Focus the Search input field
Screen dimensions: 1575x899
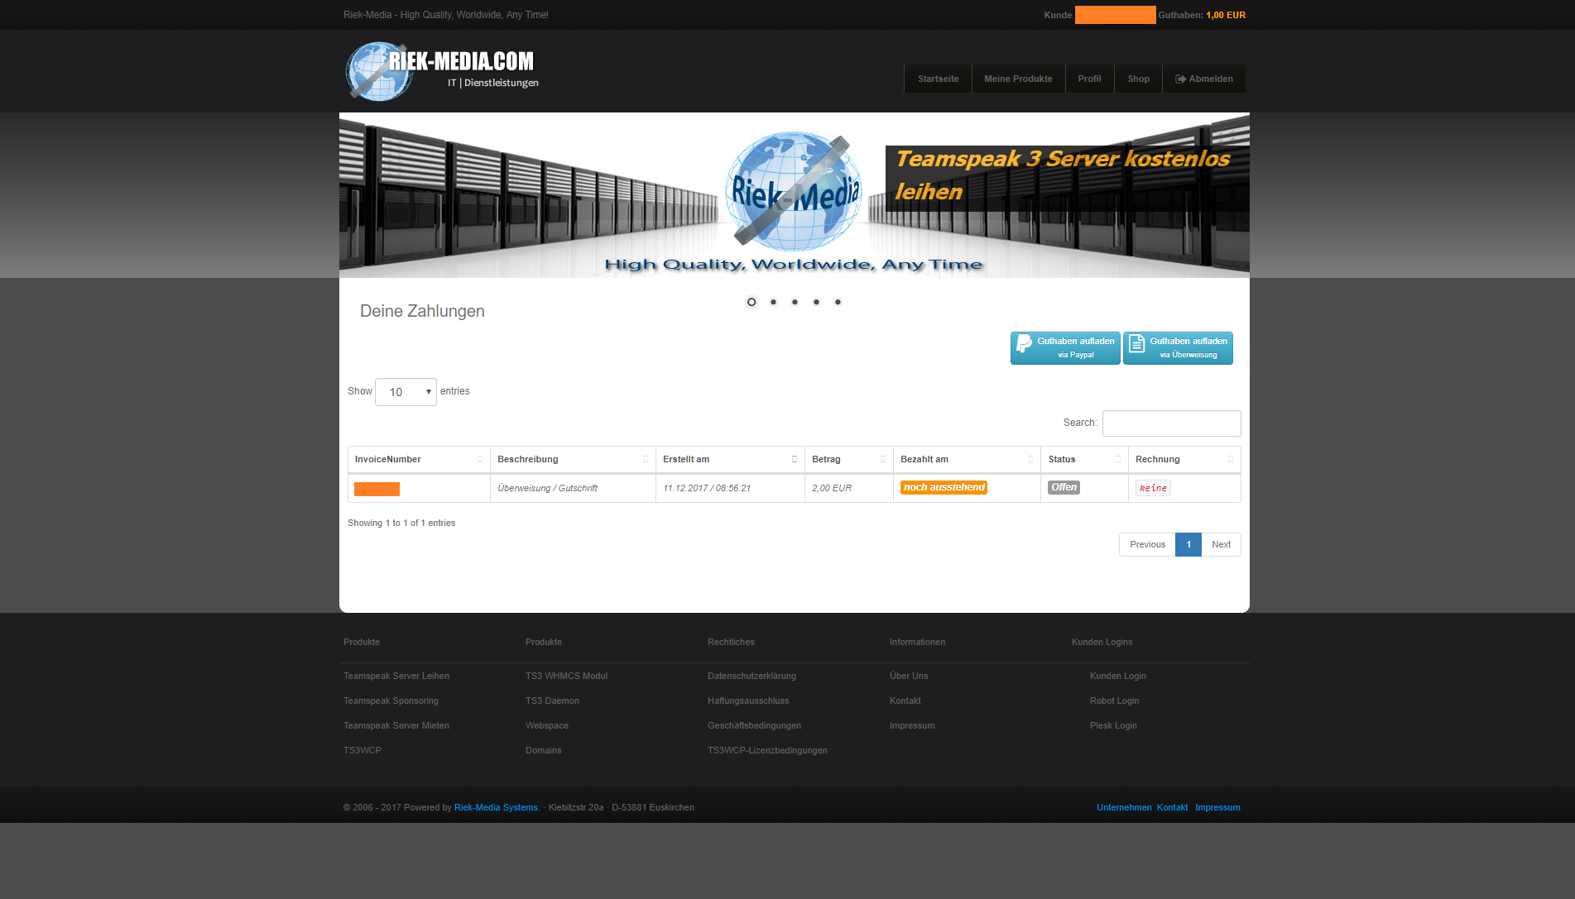pos(1171,423)
